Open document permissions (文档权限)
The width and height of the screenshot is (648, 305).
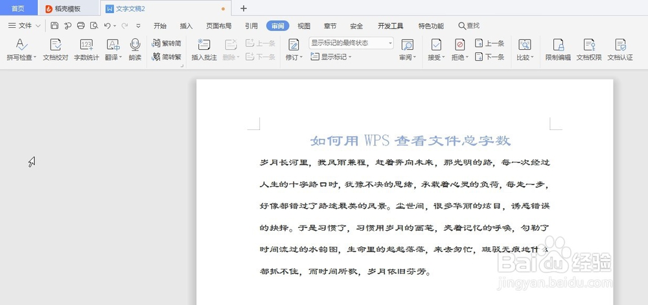pyautogui.click(x=589, y=50)
